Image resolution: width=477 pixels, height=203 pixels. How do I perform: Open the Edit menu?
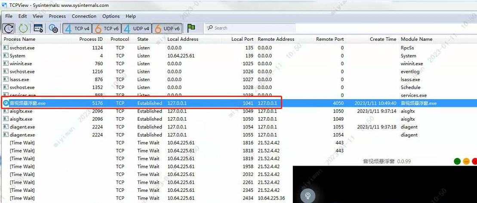[x=22, y=16]
